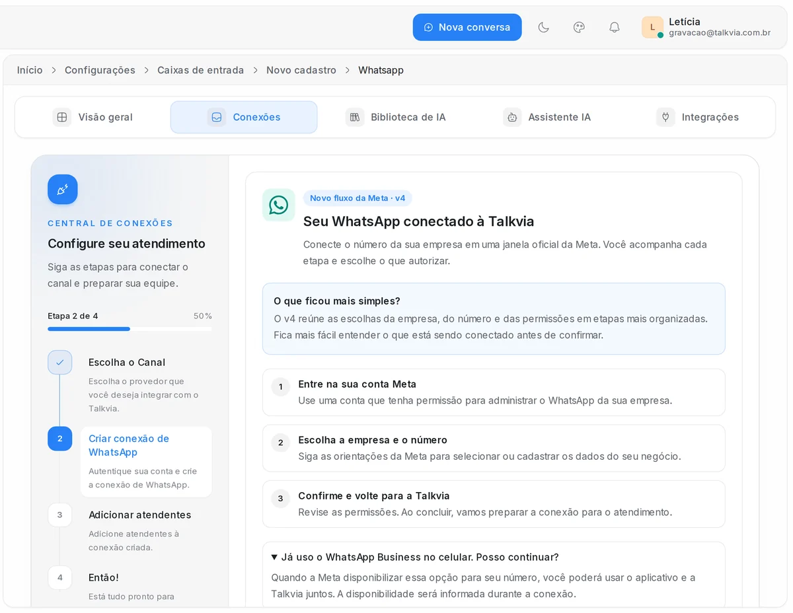Click the Seu WhatsApp conectado à Talkvia title

(x=419, y=221)
